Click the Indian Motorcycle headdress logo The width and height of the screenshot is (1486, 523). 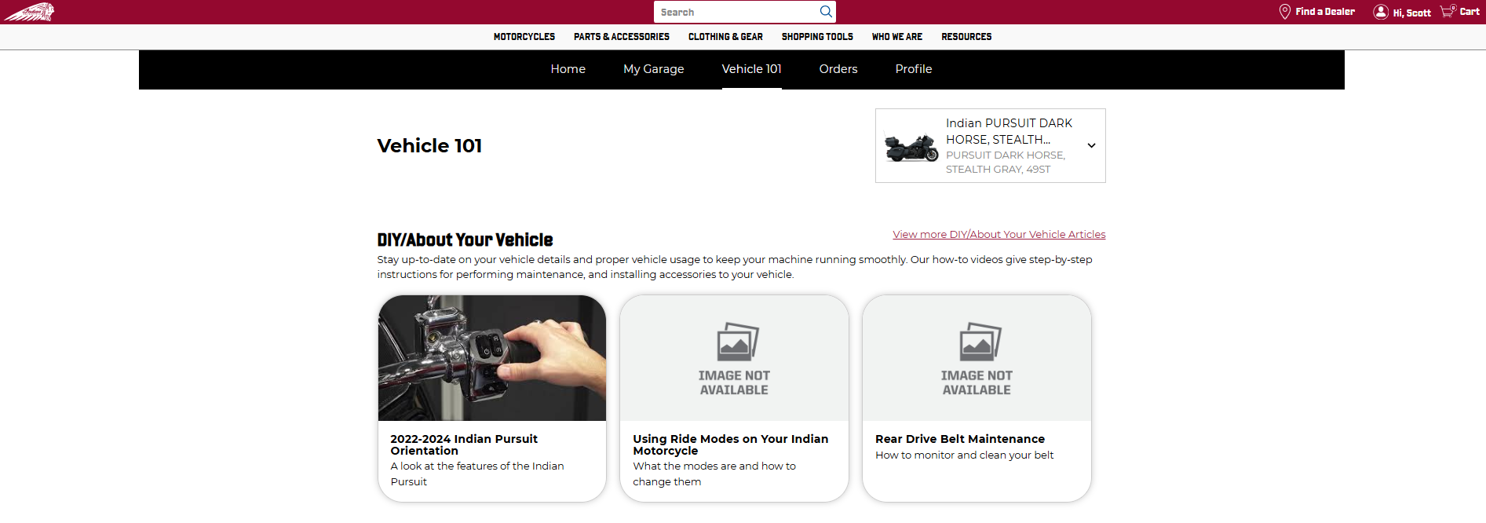click(x=29, y=12)
